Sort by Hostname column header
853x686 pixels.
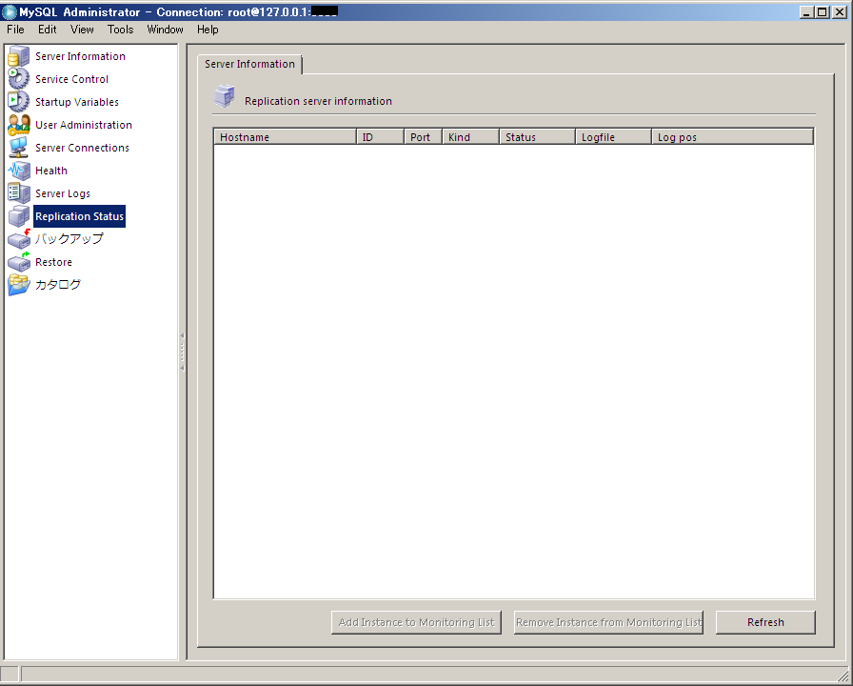[285, 137]
